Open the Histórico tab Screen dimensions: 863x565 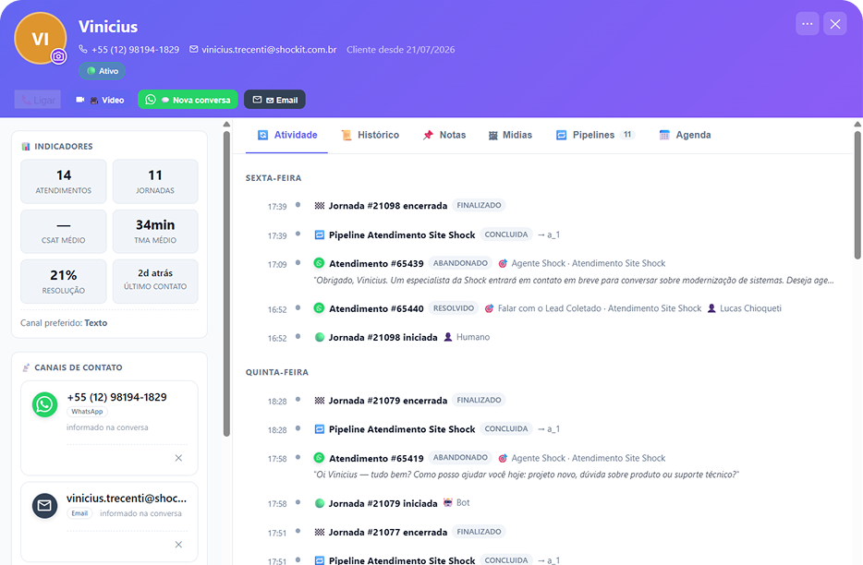click(x=370, y=135)
